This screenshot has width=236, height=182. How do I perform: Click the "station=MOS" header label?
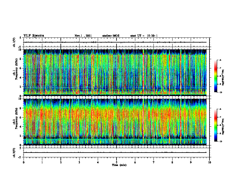coord(111,36)
